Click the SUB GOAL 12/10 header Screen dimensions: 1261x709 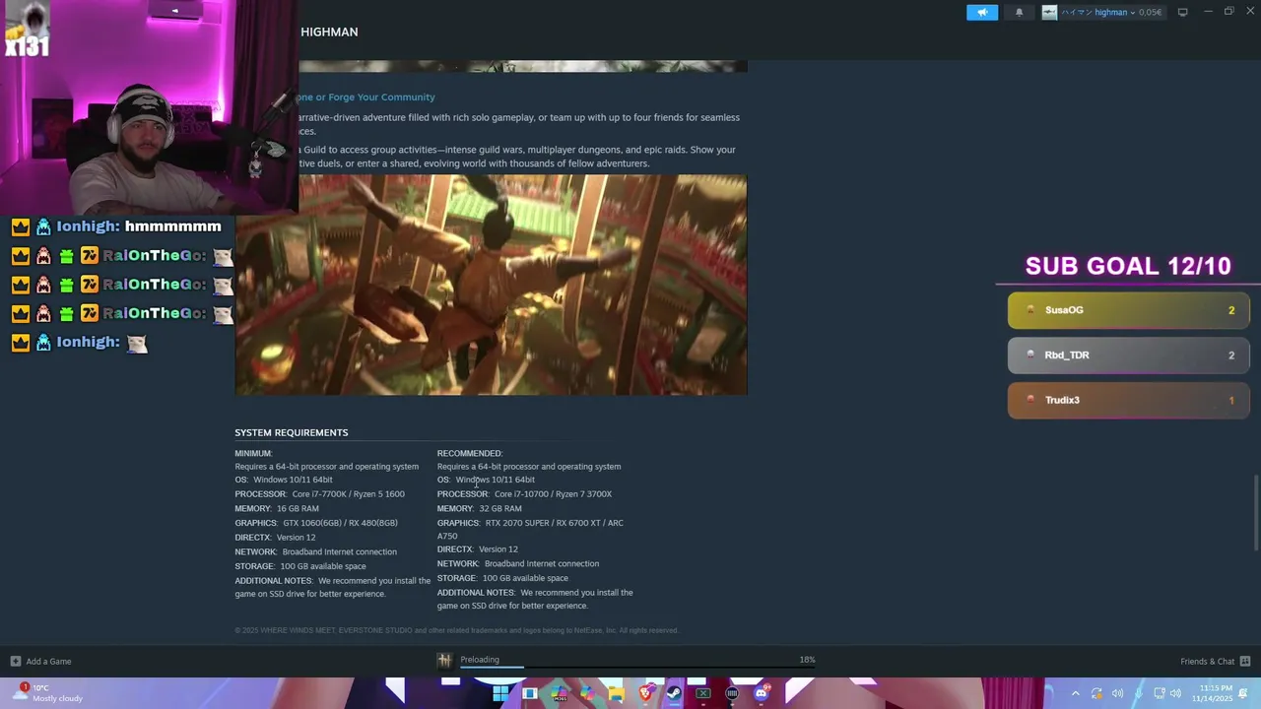[x=1128, y=266]
